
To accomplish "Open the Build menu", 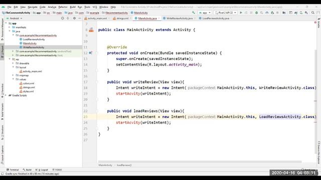I will point(73,7).
